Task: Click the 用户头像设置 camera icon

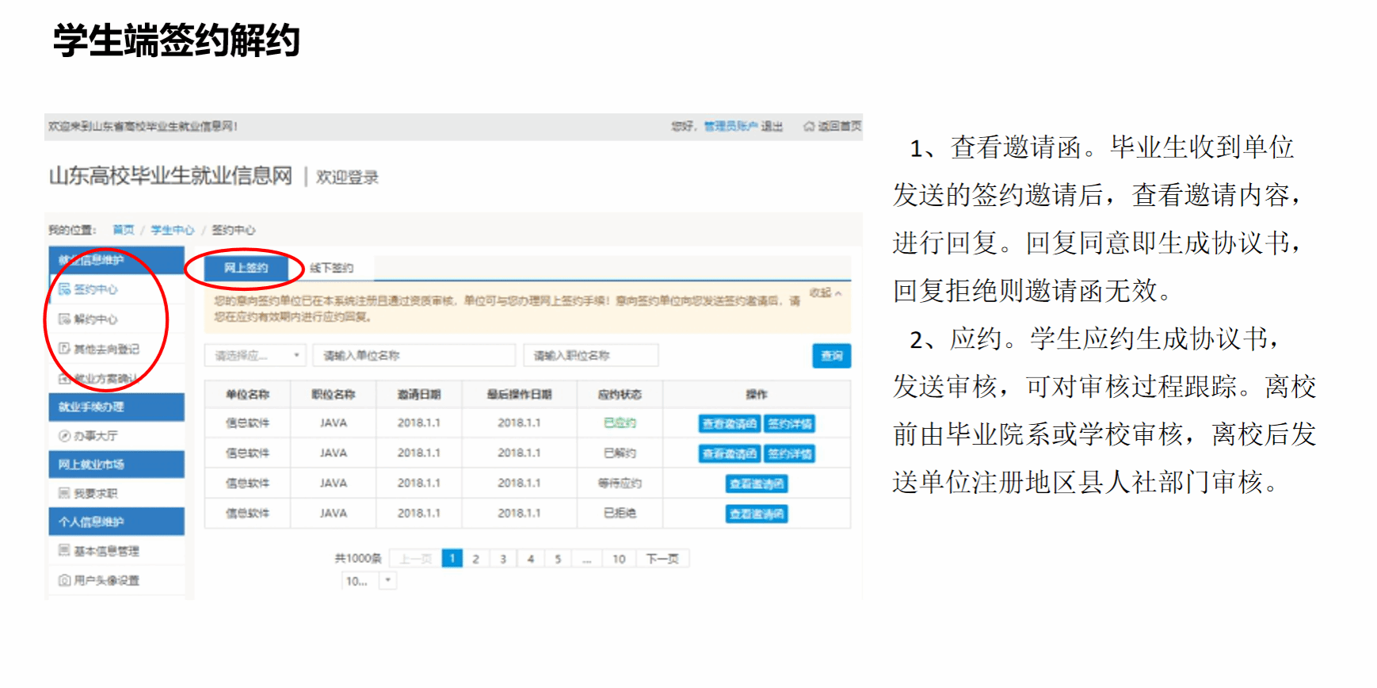Action: pyautogui.click(x=65, y=580)
